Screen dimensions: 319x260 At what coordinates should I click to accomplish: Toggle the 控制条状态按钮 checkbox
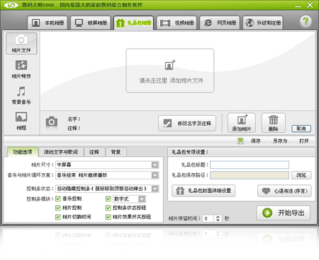click(108, 208)
